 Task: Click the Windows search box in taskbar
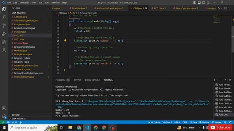pyautogui.click(x=33, y=128)
